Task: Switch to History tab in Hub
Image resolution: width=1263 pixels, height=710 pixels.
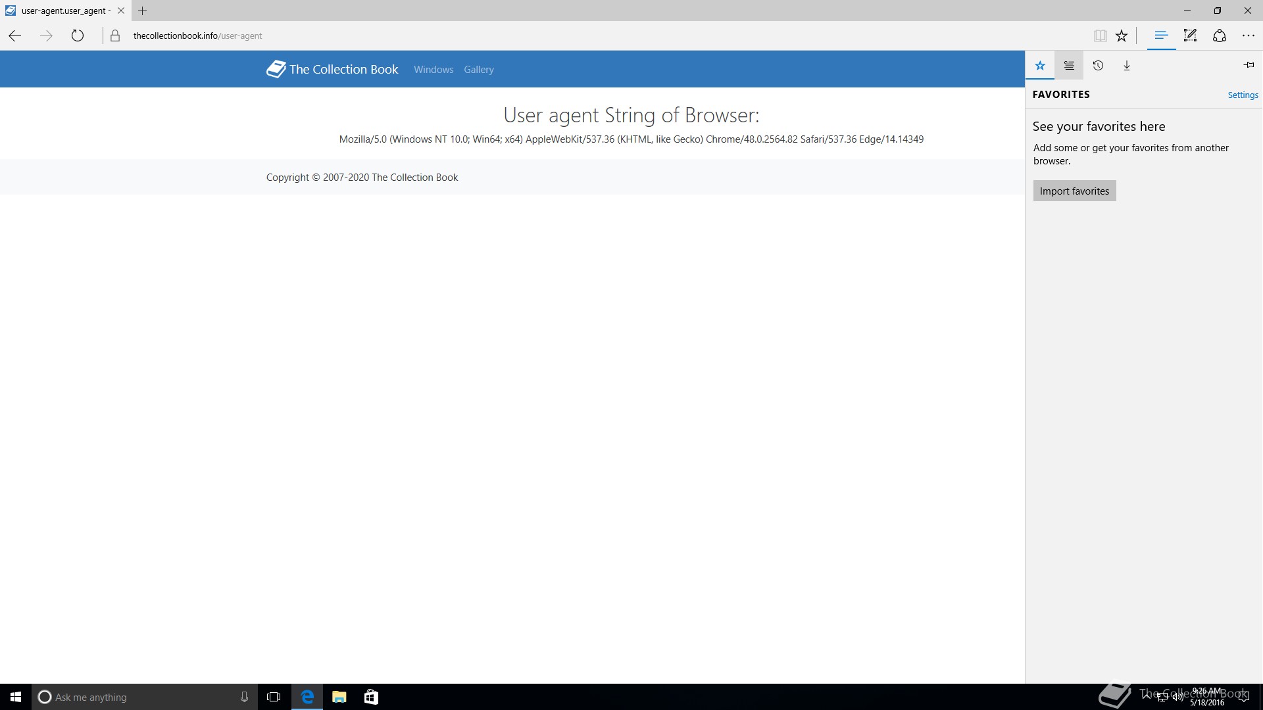Action: [x=1098, y=65]
